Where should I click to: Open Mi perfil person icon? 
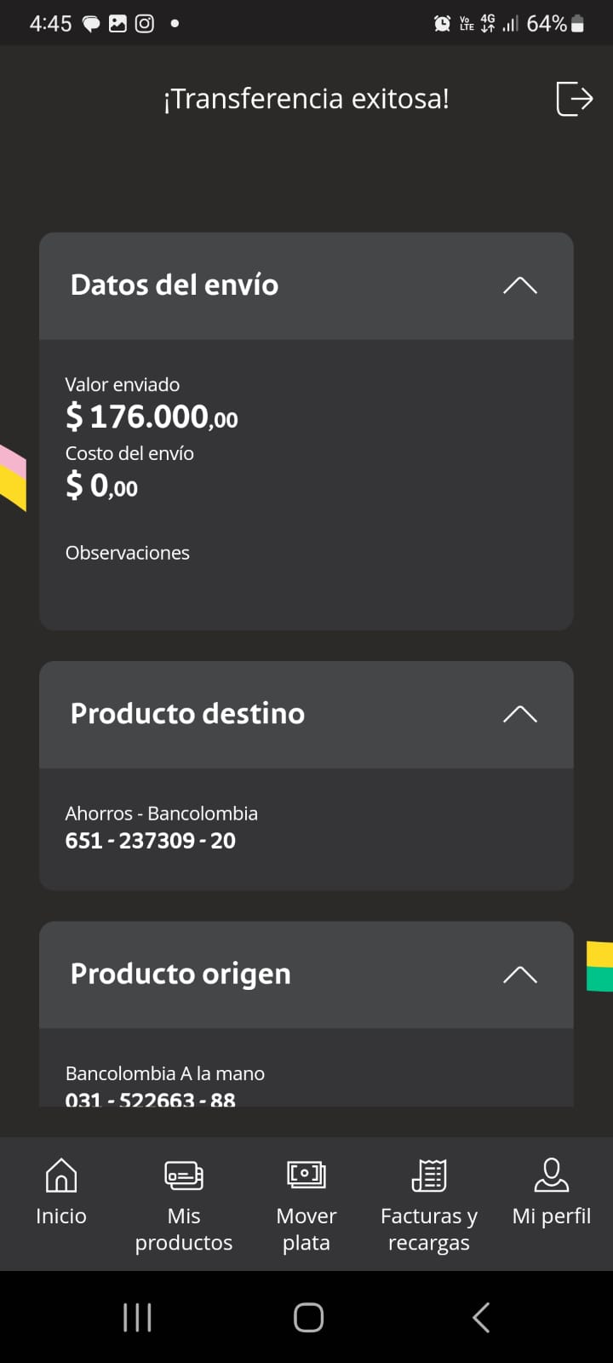[x=552, y=1176]
